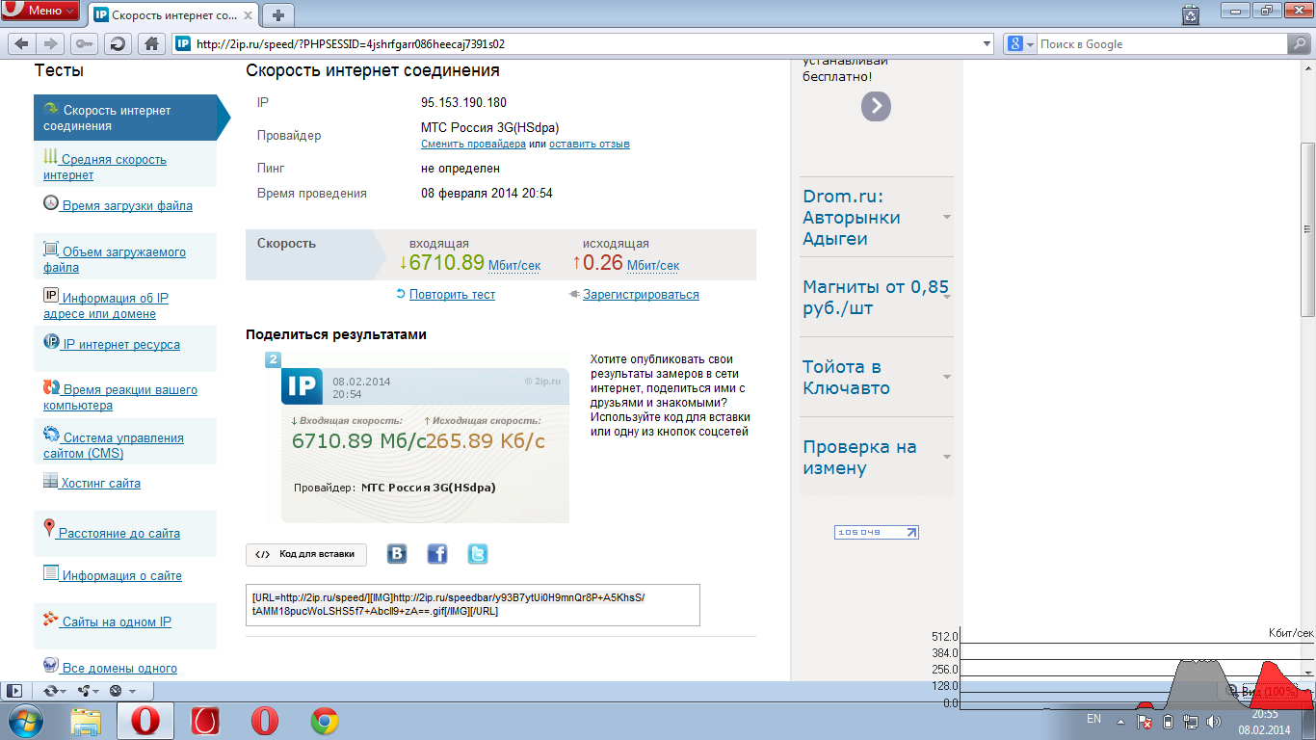Expand arrow beside Drom.ru ad
The height and width of the screenshot is (740, 1316).
(x=947, y=218)
